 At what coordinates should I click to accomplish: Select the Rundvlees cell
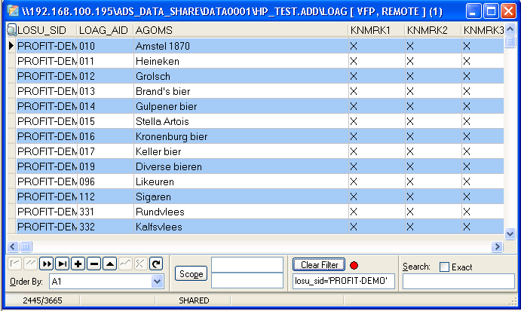point(241,212)
